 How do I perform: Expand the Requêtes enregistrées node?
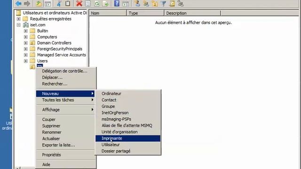coord(18,19)
